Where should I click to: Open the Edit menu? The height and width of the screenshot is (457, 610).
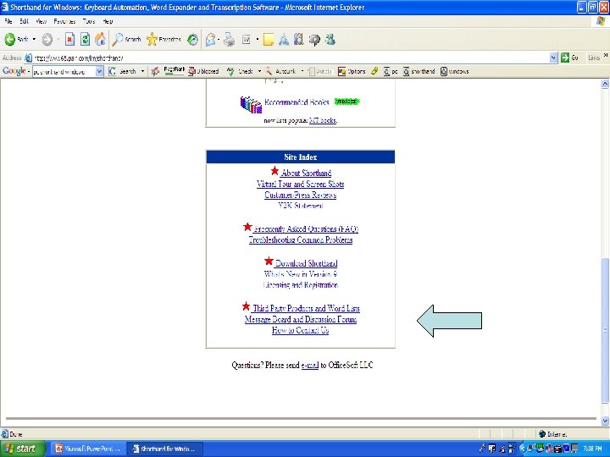pyautogui.click(x=24, y=21)
